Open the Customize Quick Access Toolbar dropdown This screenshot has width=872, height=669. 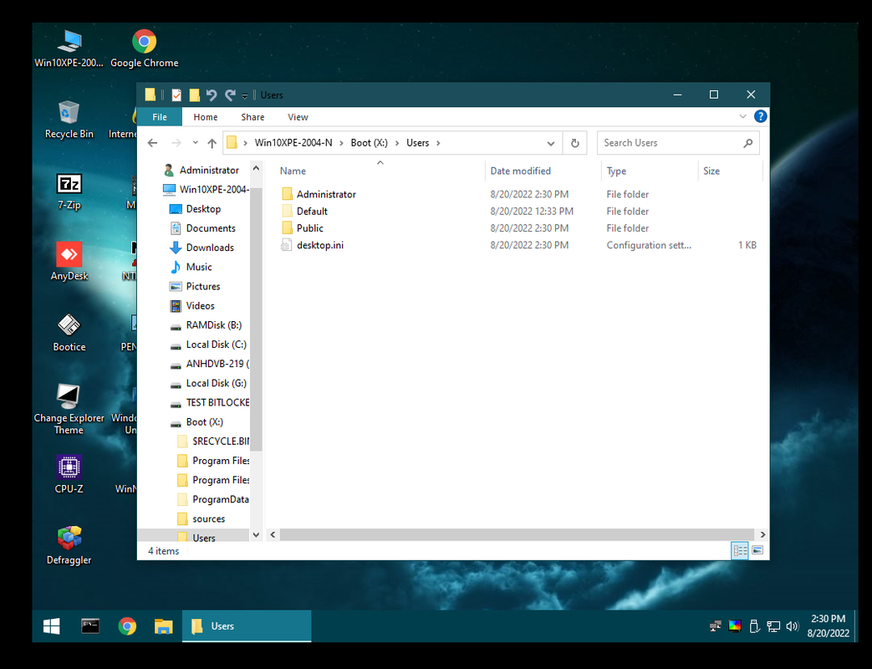pyautogui.click(x=245, y=96)
